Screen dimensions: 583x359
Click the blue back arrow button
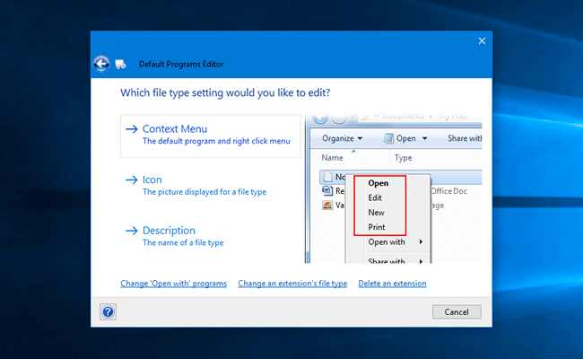[101, 64]
